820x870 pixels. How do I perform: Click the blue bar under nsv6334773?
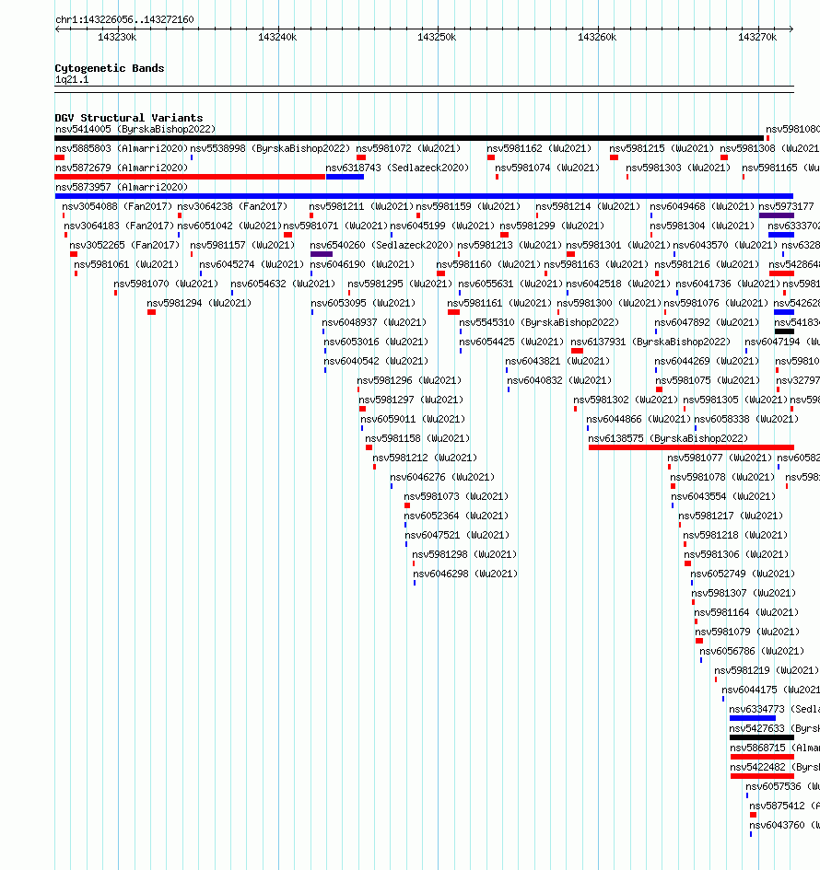click(x=752, y=718)
